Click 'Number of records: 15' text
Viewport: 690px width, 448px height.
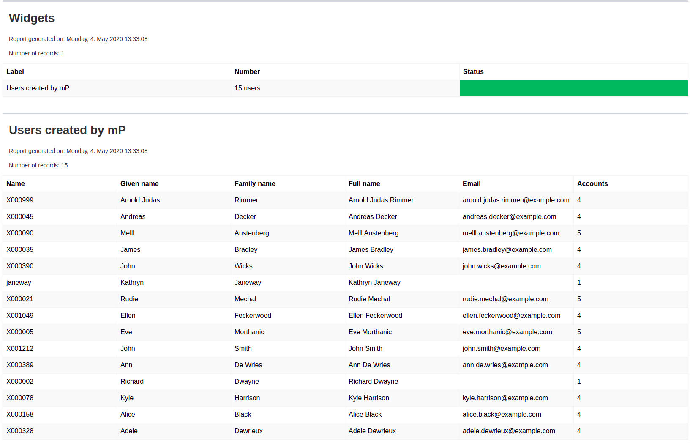tap(38, 166)
